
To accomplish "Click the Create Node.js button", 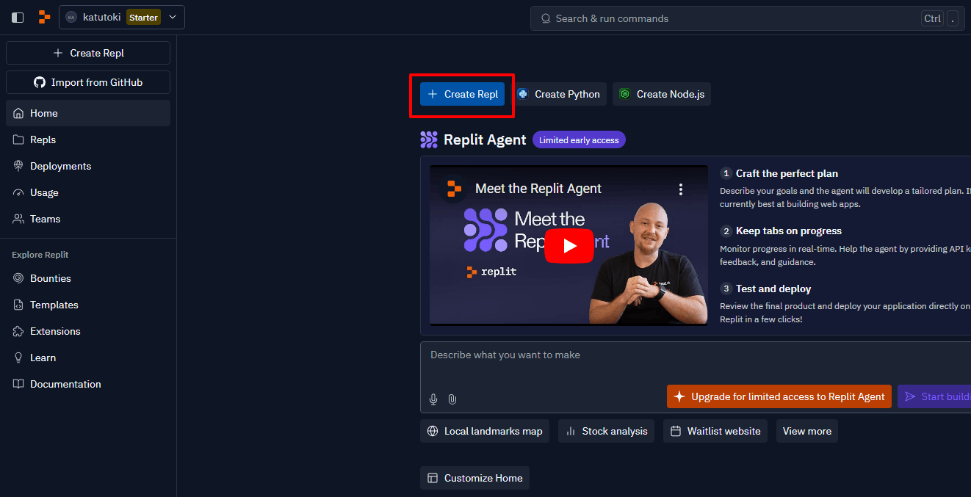I will (x=662, y=94).
